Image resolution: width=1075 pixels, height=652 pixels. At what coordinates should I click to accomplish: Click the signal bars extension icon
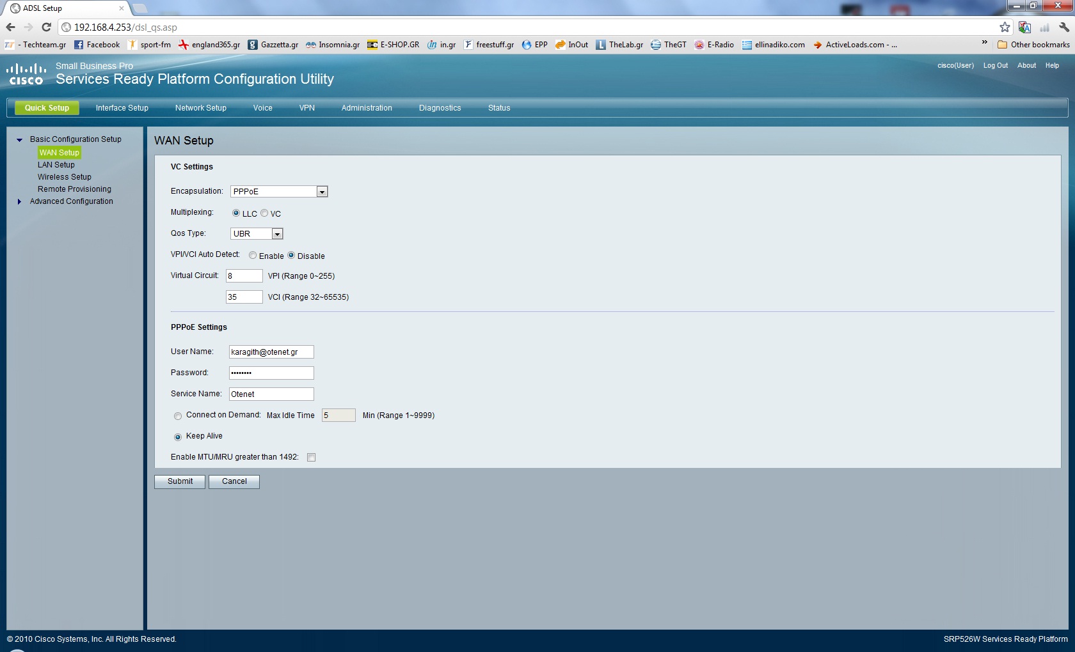pos(1044,27)
